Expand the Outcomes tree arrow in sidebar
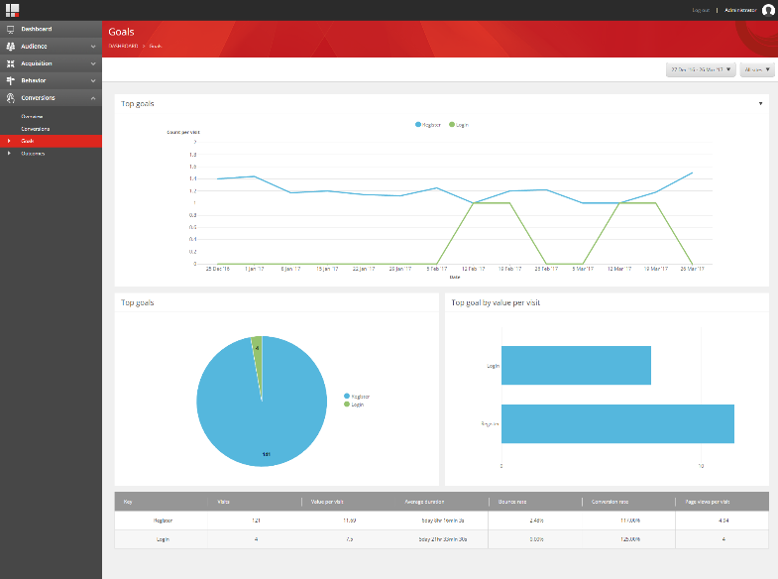 click(x=9, y=154)
